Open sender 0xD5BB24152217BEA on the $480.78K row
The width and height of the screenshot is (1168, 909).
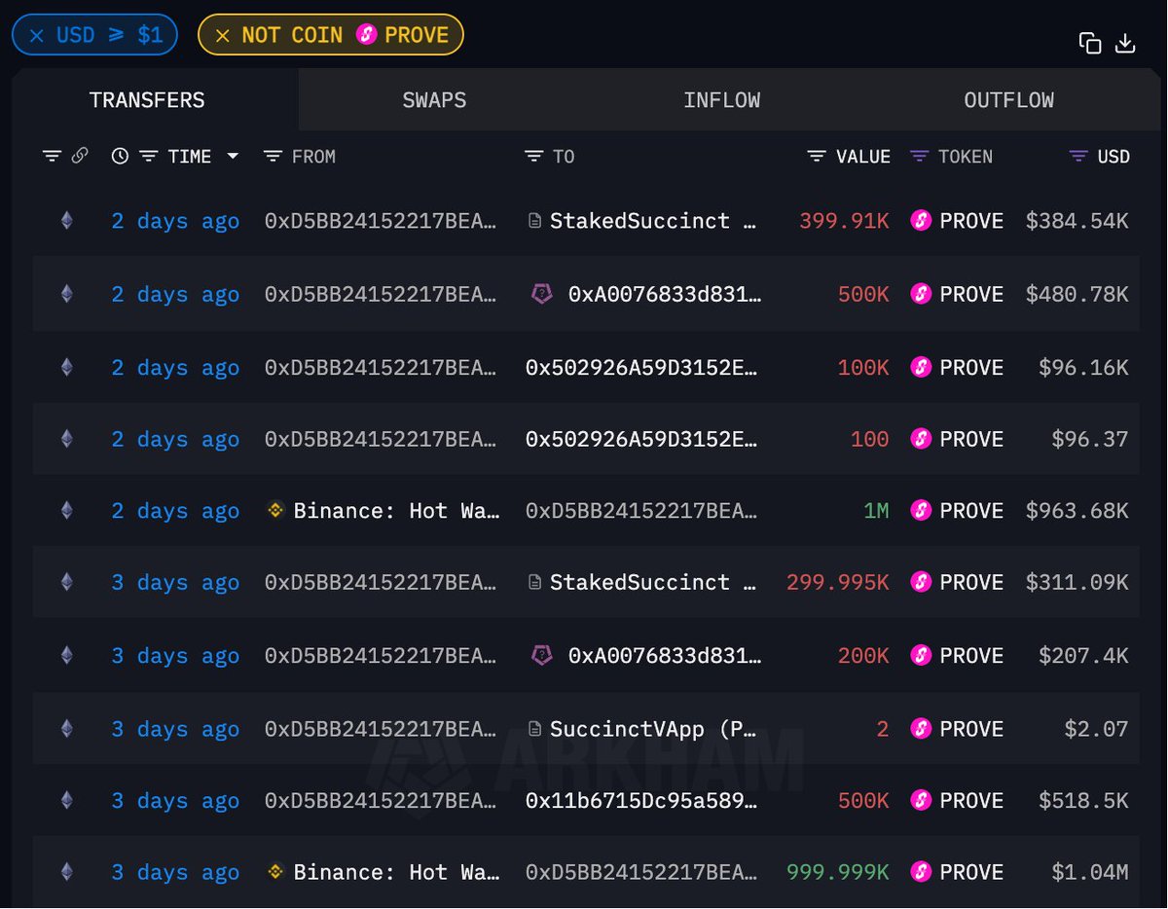pyautogui.click(x=382, y=294)
